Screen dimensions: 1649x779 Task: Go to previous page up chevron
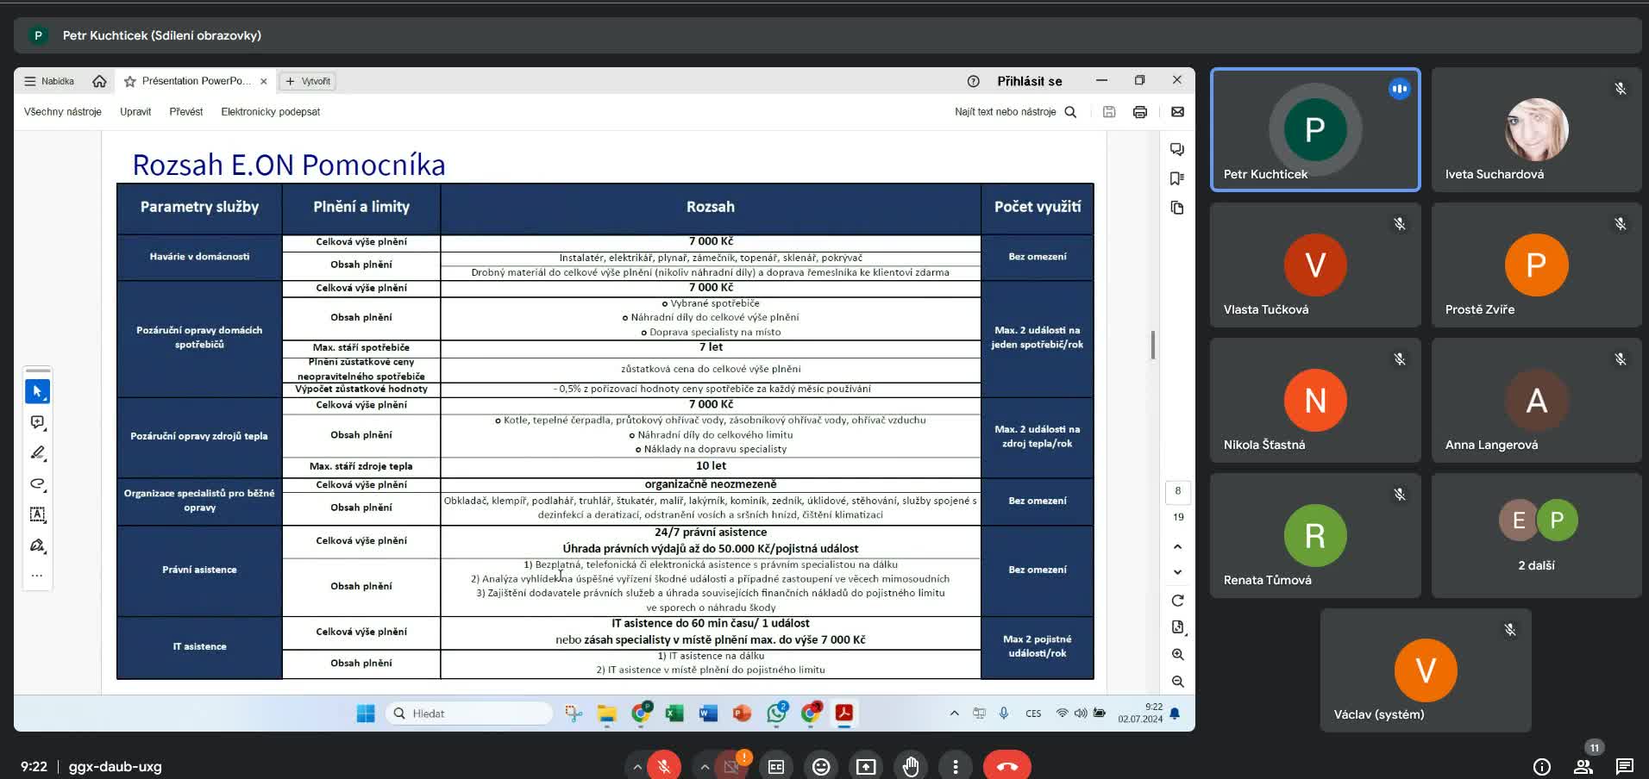(x=1177, y=546)
